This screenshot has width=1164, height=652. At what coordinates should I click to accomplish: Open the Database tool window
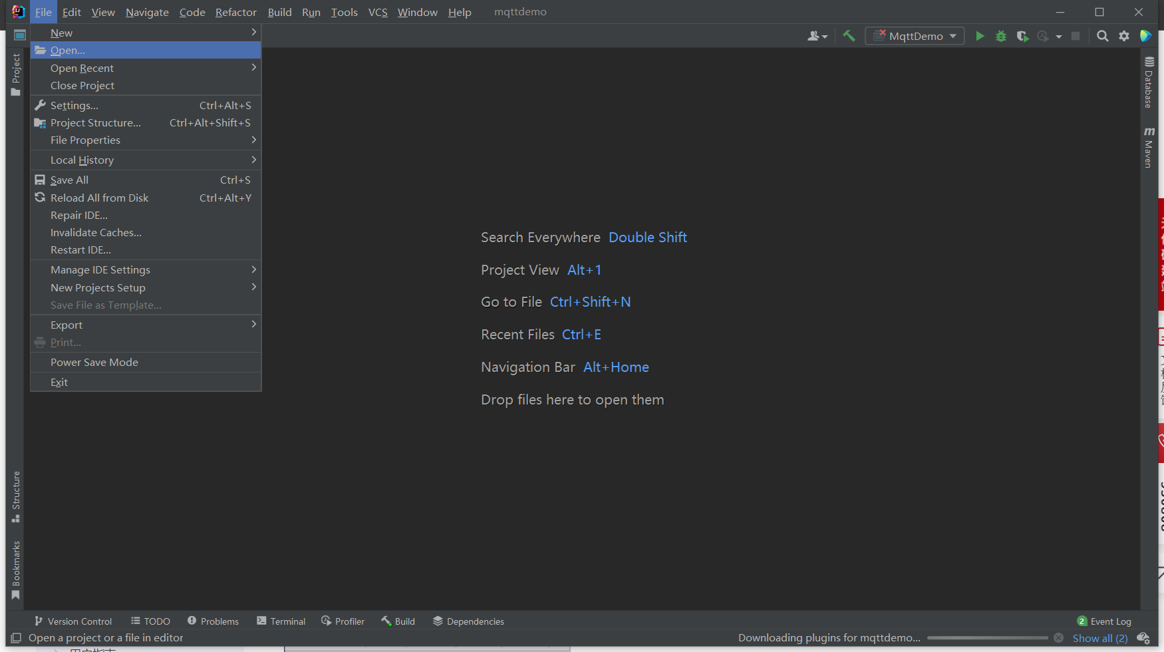click(x=1149, y=82)
